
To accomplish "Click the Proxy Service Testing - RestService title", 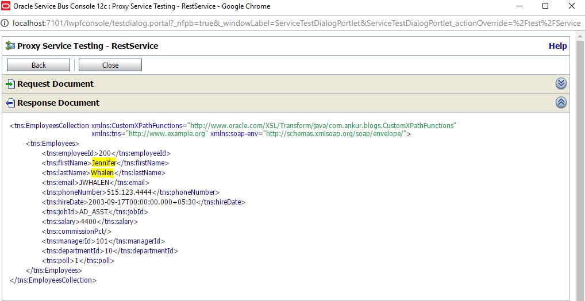I will point(88,46).
